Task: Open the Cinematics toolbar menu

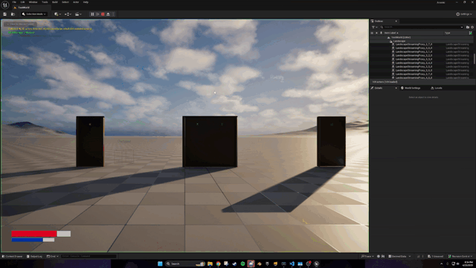Action: click(x=78, y=14)
